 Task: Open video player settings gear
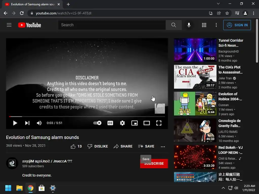(x=122, y=123)
